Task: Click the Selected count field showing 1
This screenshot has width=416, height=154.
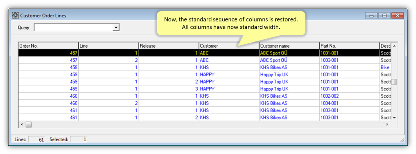Action: point(78,139)
